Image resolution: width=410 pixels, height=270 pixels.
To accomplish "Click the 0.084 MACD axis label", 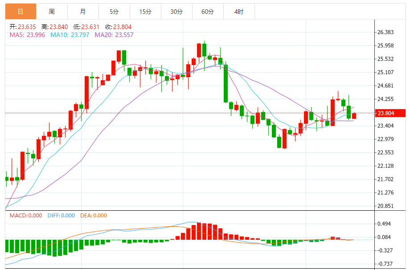I will (384, 237).
